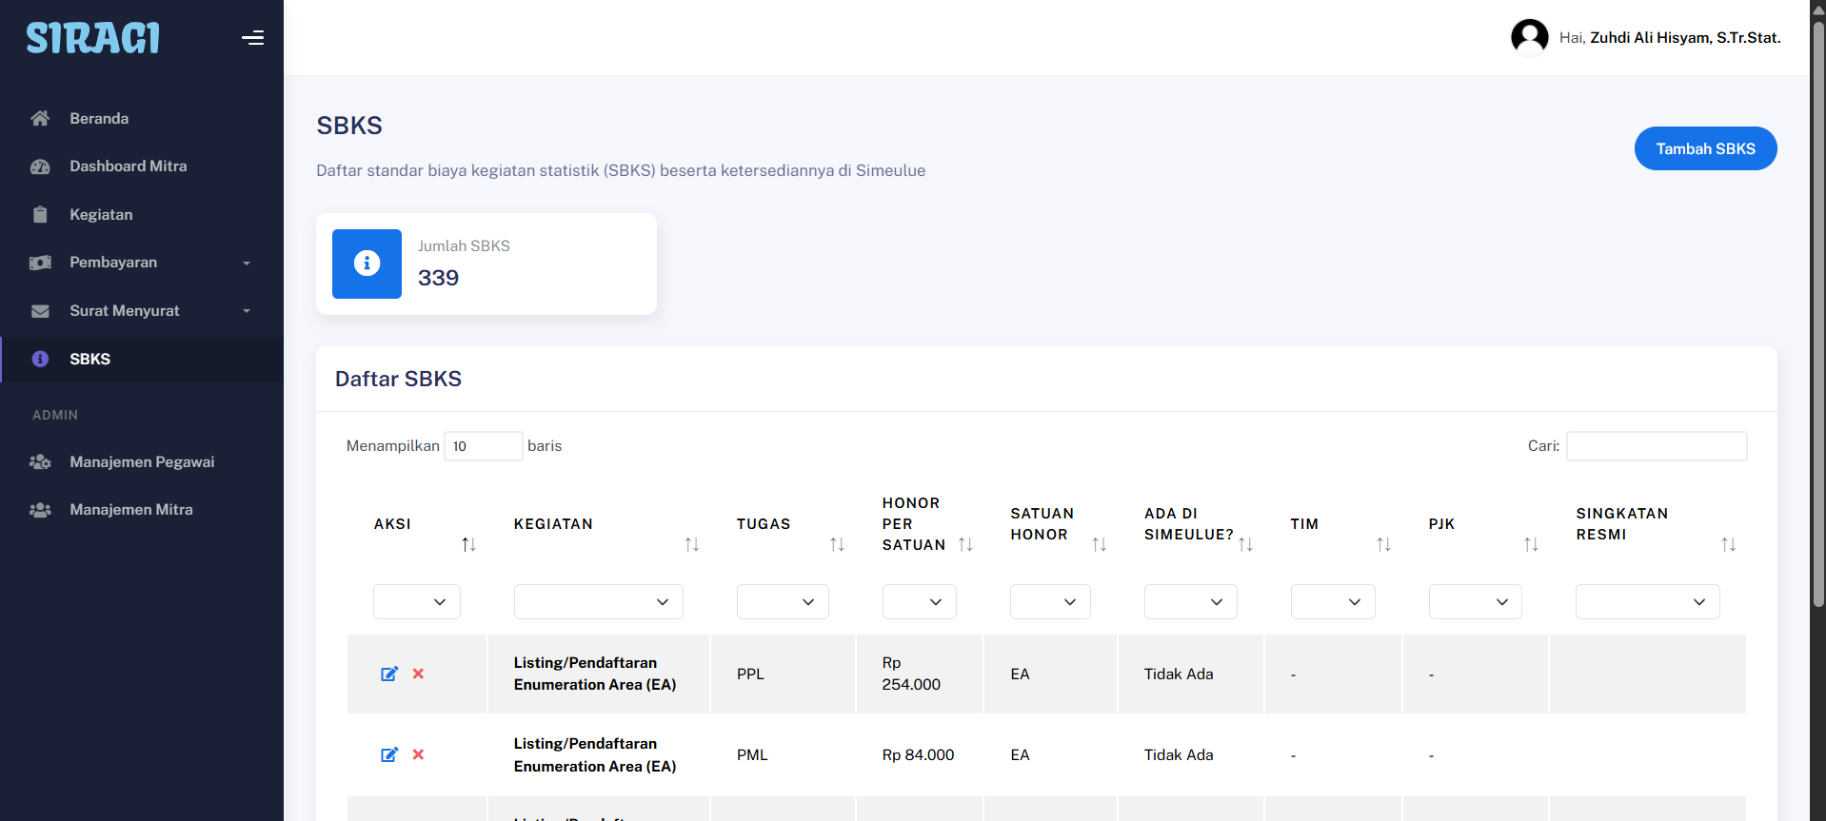Click the edit icon for the PPL row
Viewport: 1826px width, 821px height.
click(x=389, y=674)
